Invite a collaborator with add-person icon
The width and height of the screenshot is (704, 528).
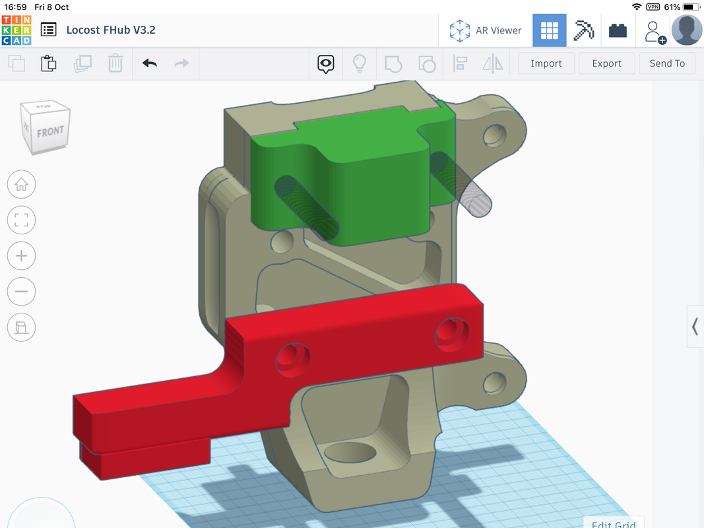click(655, 32)
